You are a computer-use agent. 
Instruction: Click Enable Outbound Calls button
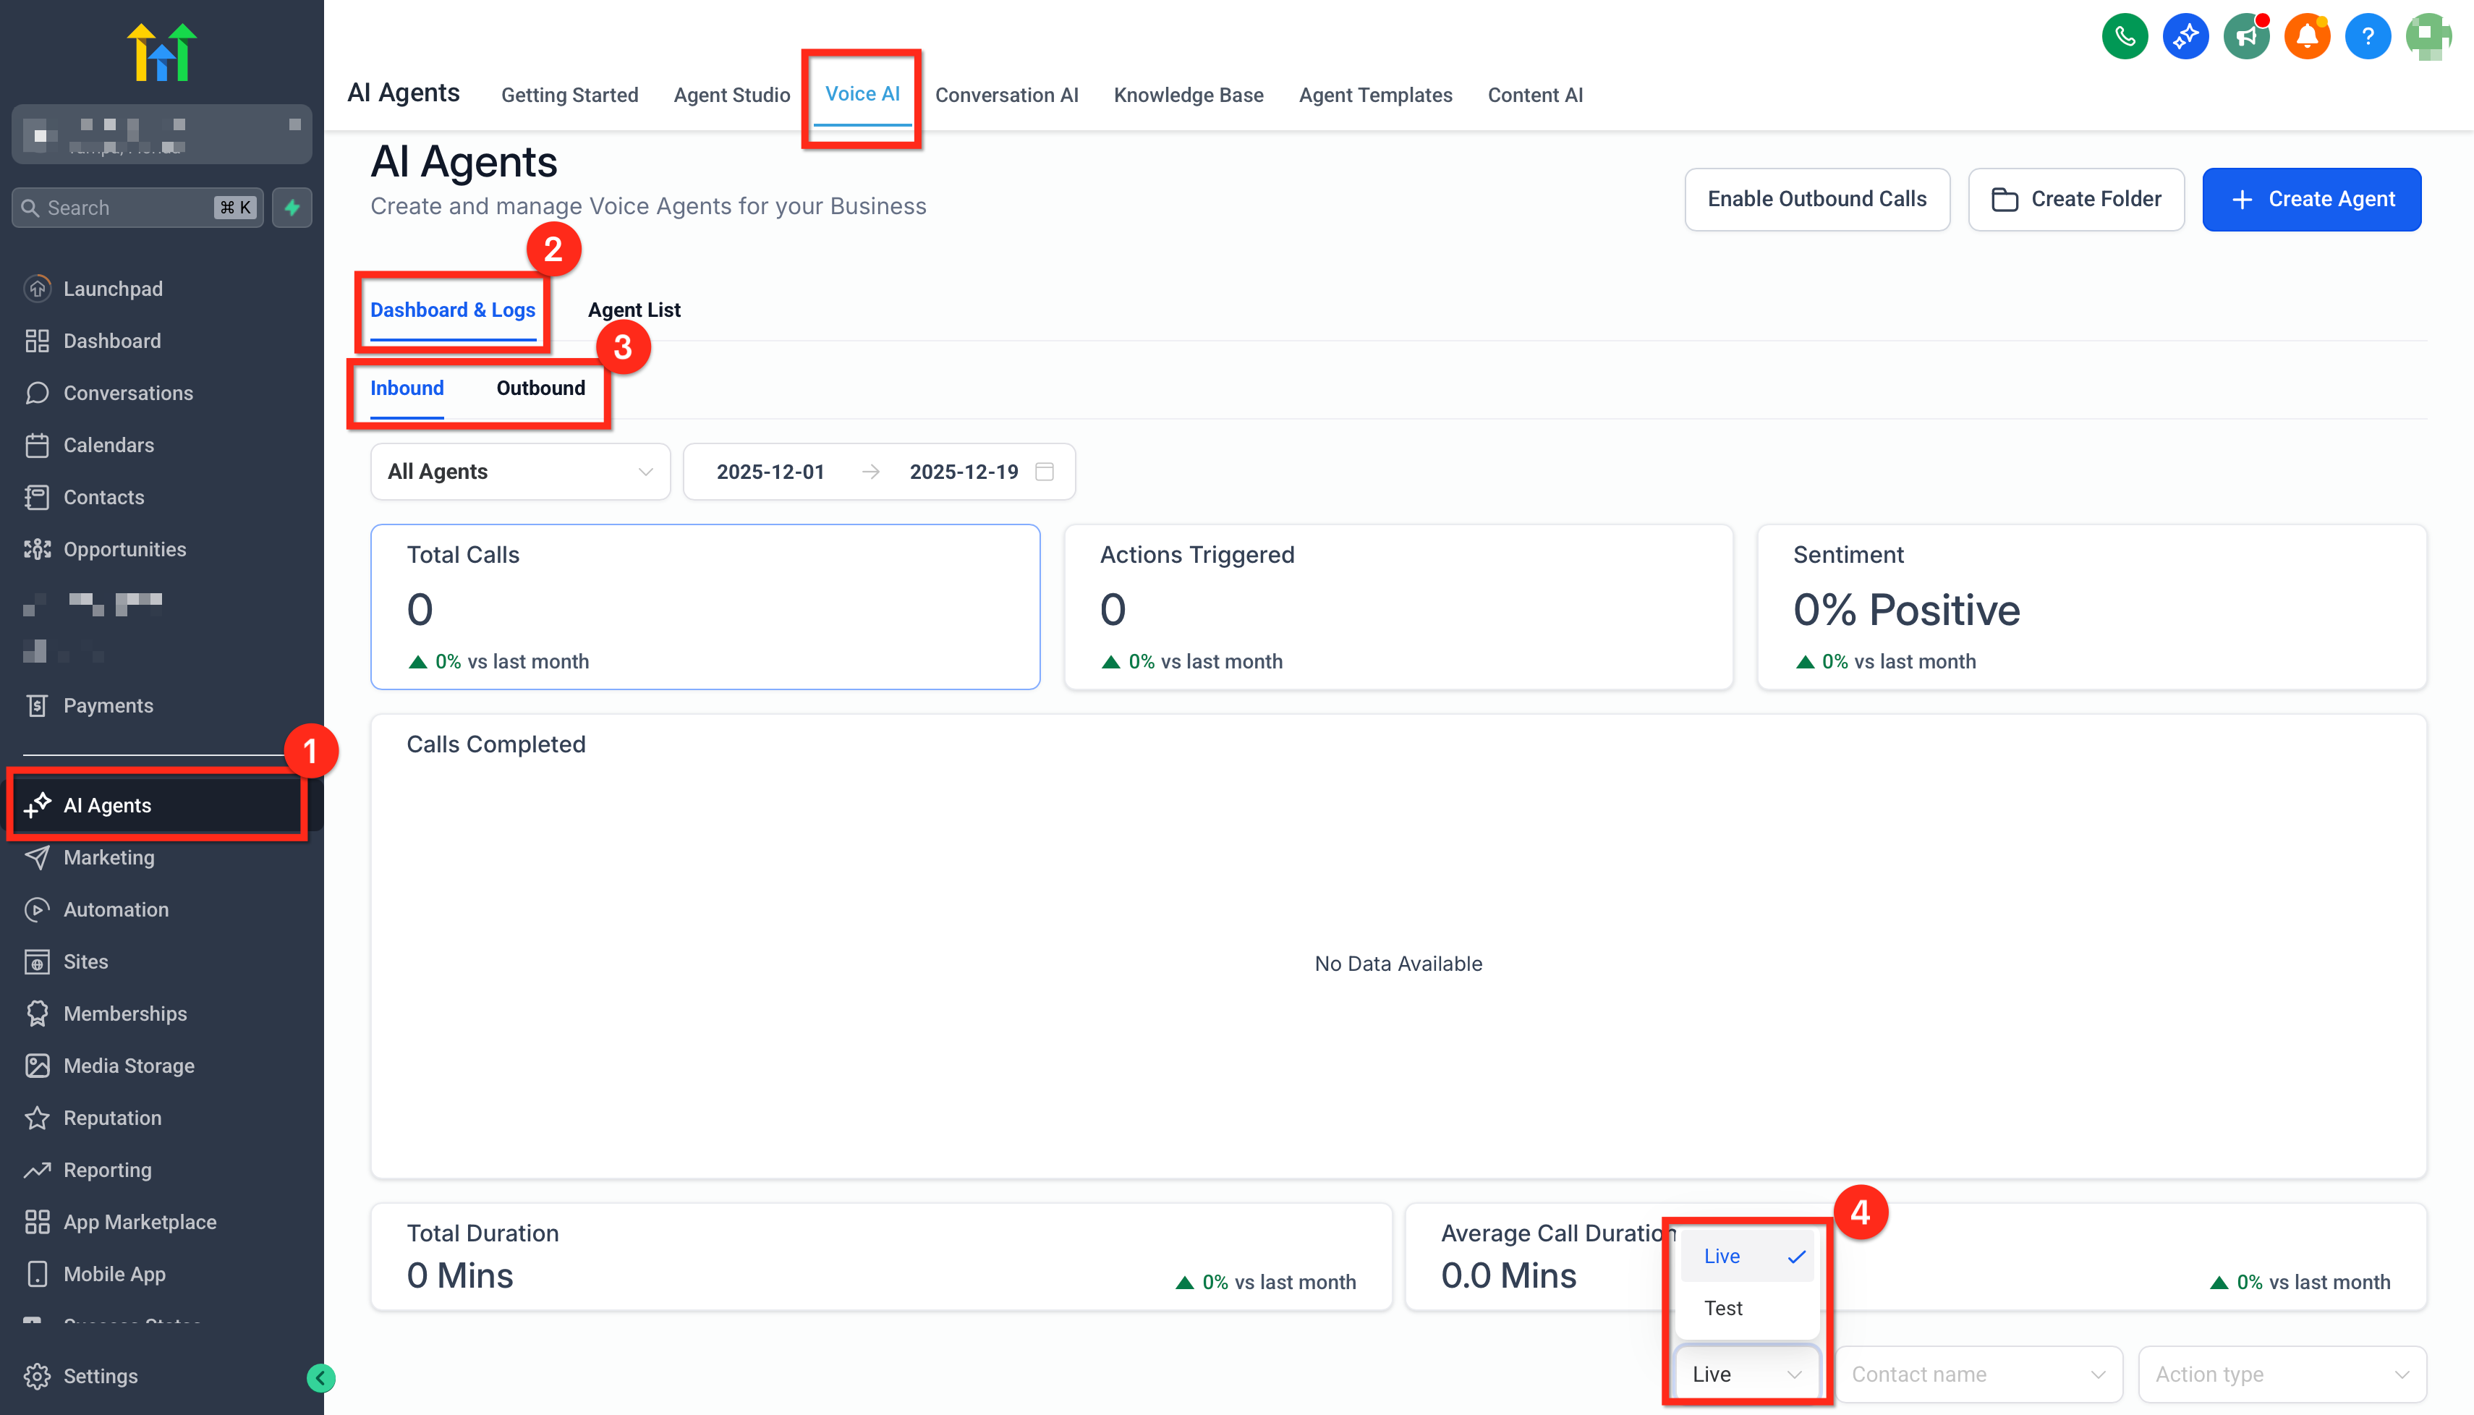[1816, 199]
